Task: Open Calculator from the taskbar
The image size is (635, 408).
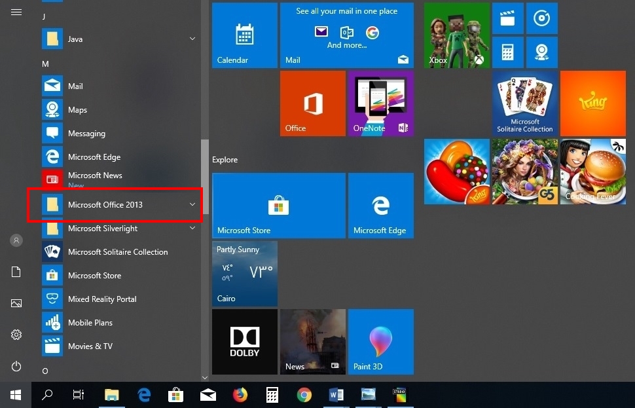Action: [272, 395]
